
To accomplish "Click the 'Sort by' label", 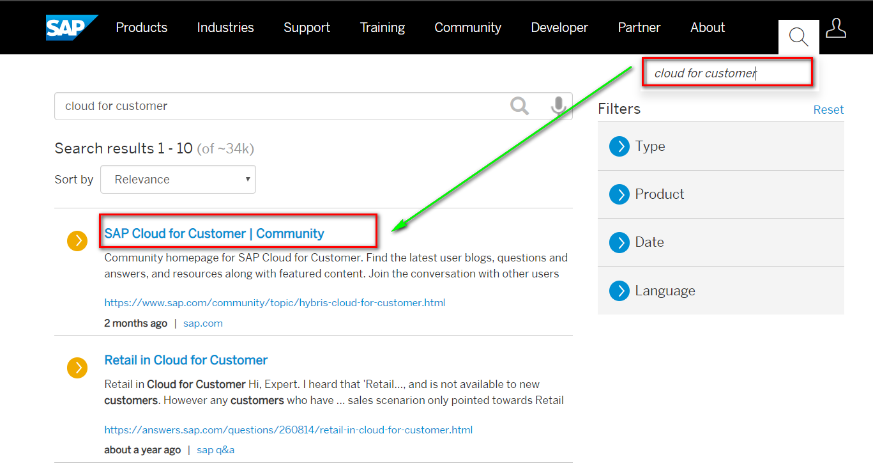I will [x=74, y=180].
